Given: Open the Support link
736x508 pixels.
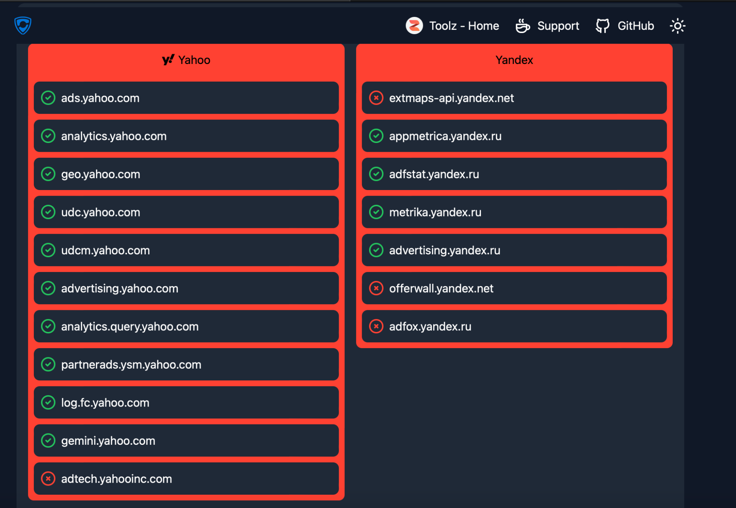Looking at the screenshot, I should tap(558, 26).
